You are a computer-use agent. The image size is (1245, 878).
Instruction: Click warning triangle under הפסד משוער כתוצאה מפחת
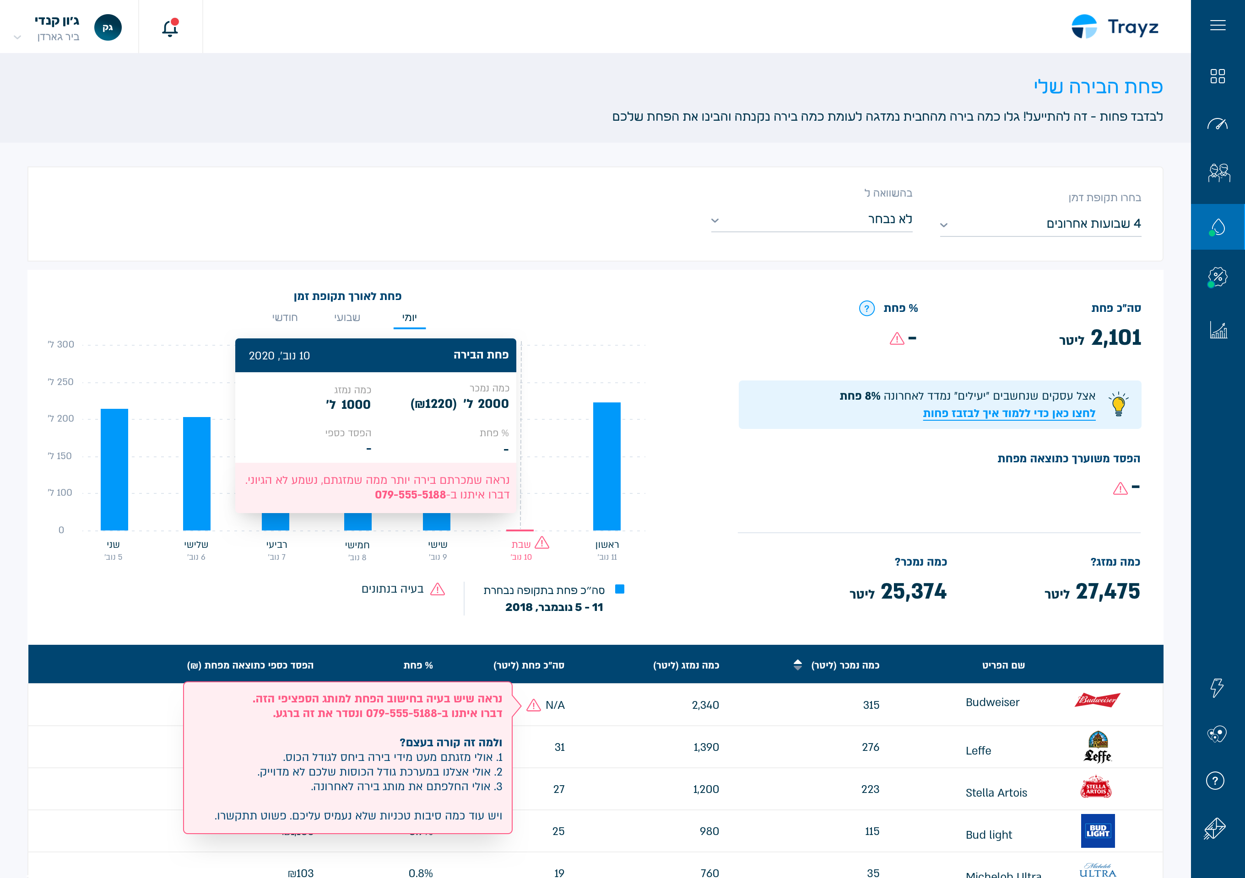point(1120,488)
